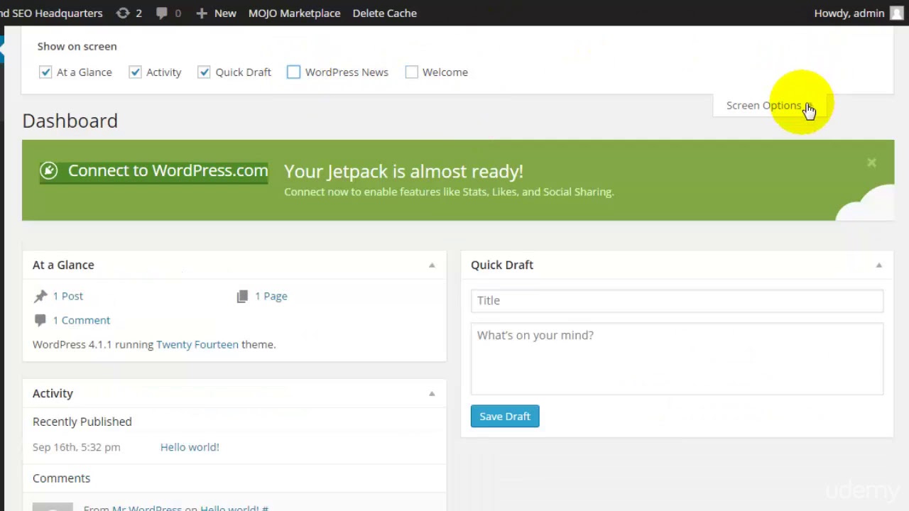Collapse the Activity widget arrow
The height and width of the screenshot is (511, 909).
432,393
